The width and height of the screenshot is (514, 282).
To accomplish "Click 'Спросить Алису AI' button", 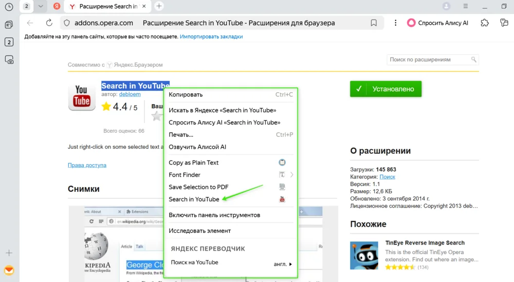I will coord(437,23).
